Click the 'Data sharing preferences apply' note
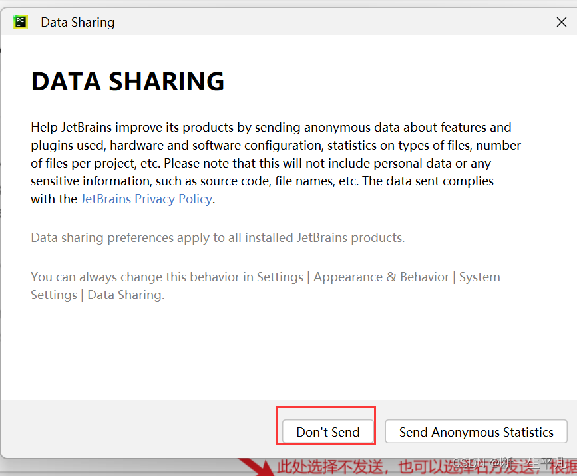This screenshot has height=476, width=577. 218,238
